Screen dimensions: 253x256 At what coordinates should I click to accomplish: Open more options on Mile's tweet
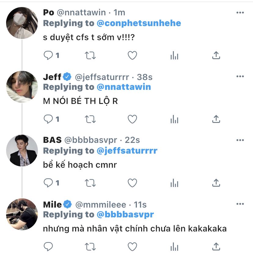pyautogui.click(x=240, y=204)
